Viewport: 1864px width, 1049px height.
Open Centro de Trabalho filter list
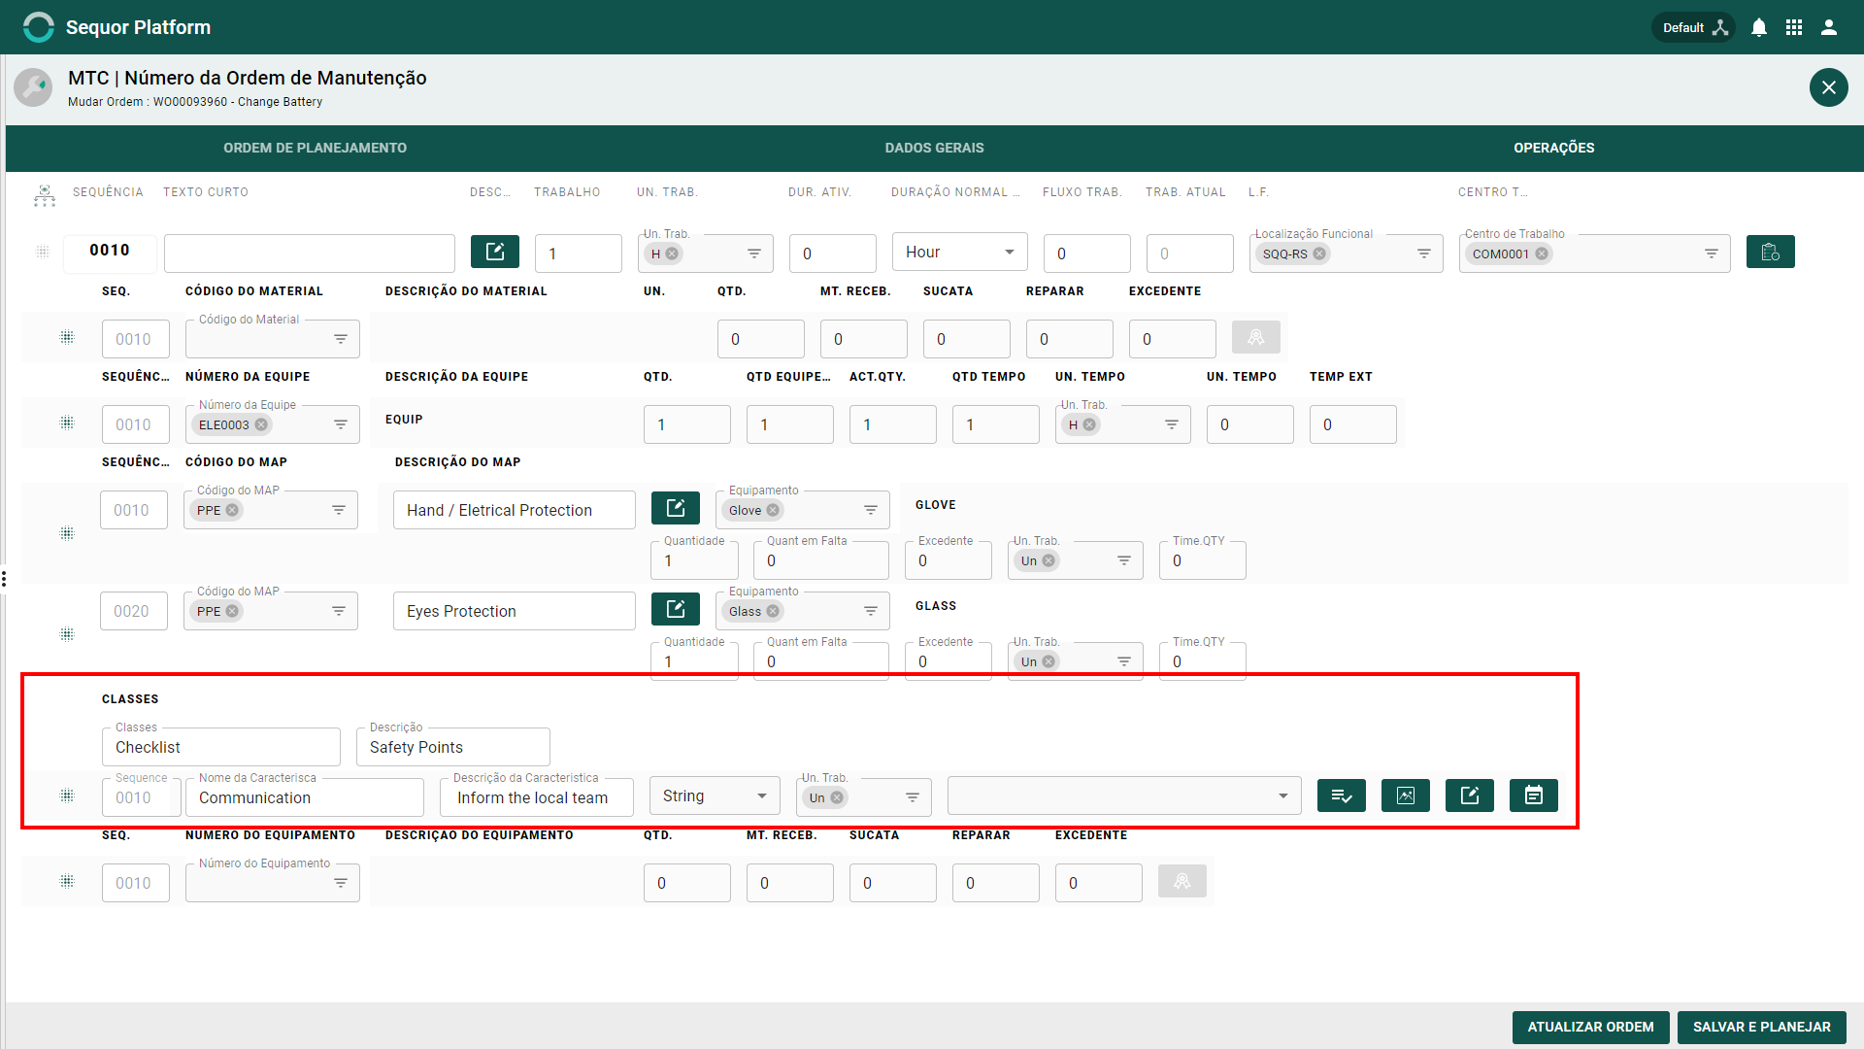[x=1712, y=254]
